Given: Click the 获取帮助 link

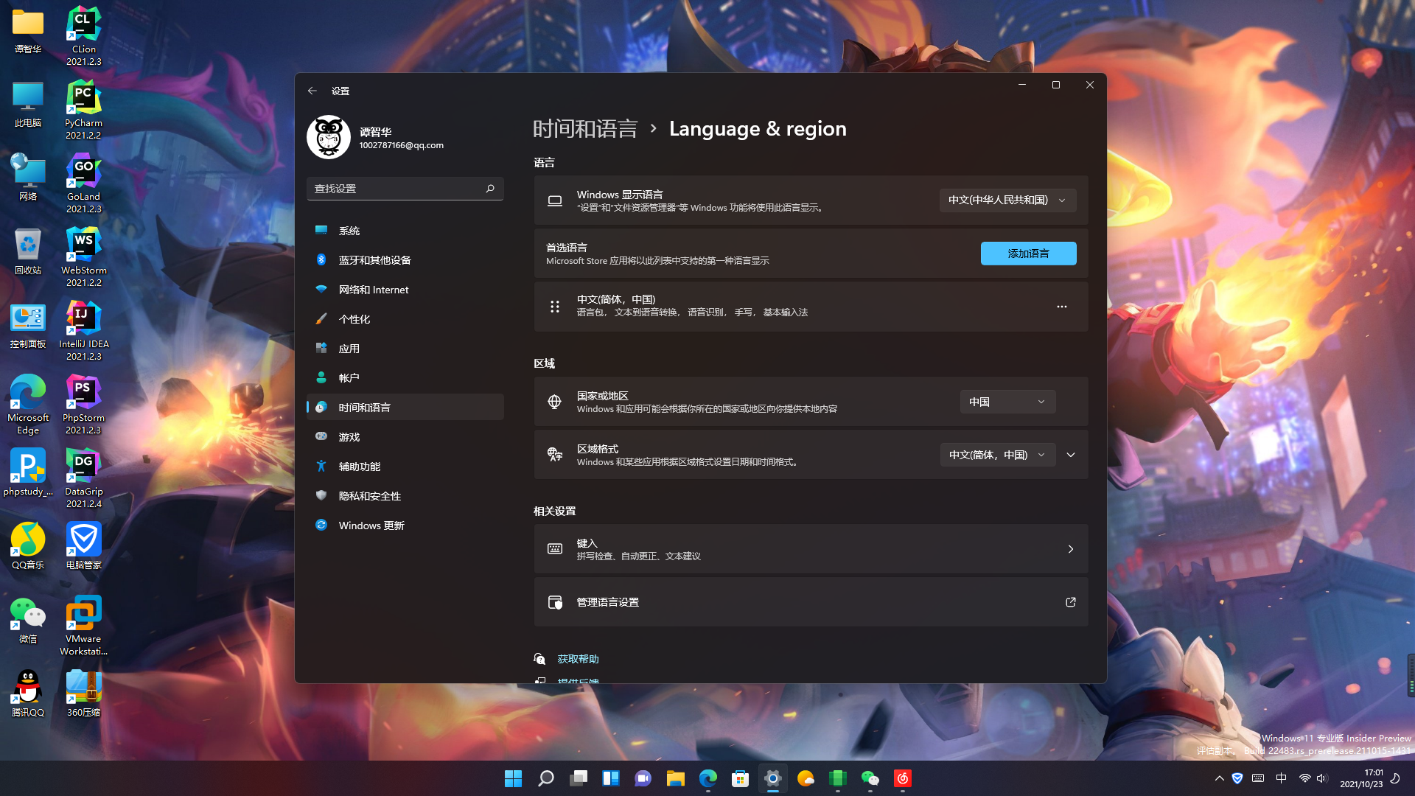Looking at the screenshot, I should [578, 659].
